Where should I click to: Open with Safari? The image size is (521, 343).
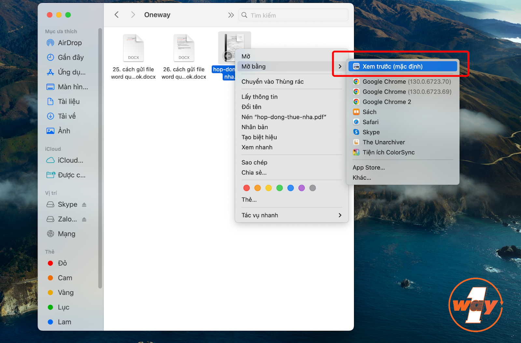coord(403,122)
